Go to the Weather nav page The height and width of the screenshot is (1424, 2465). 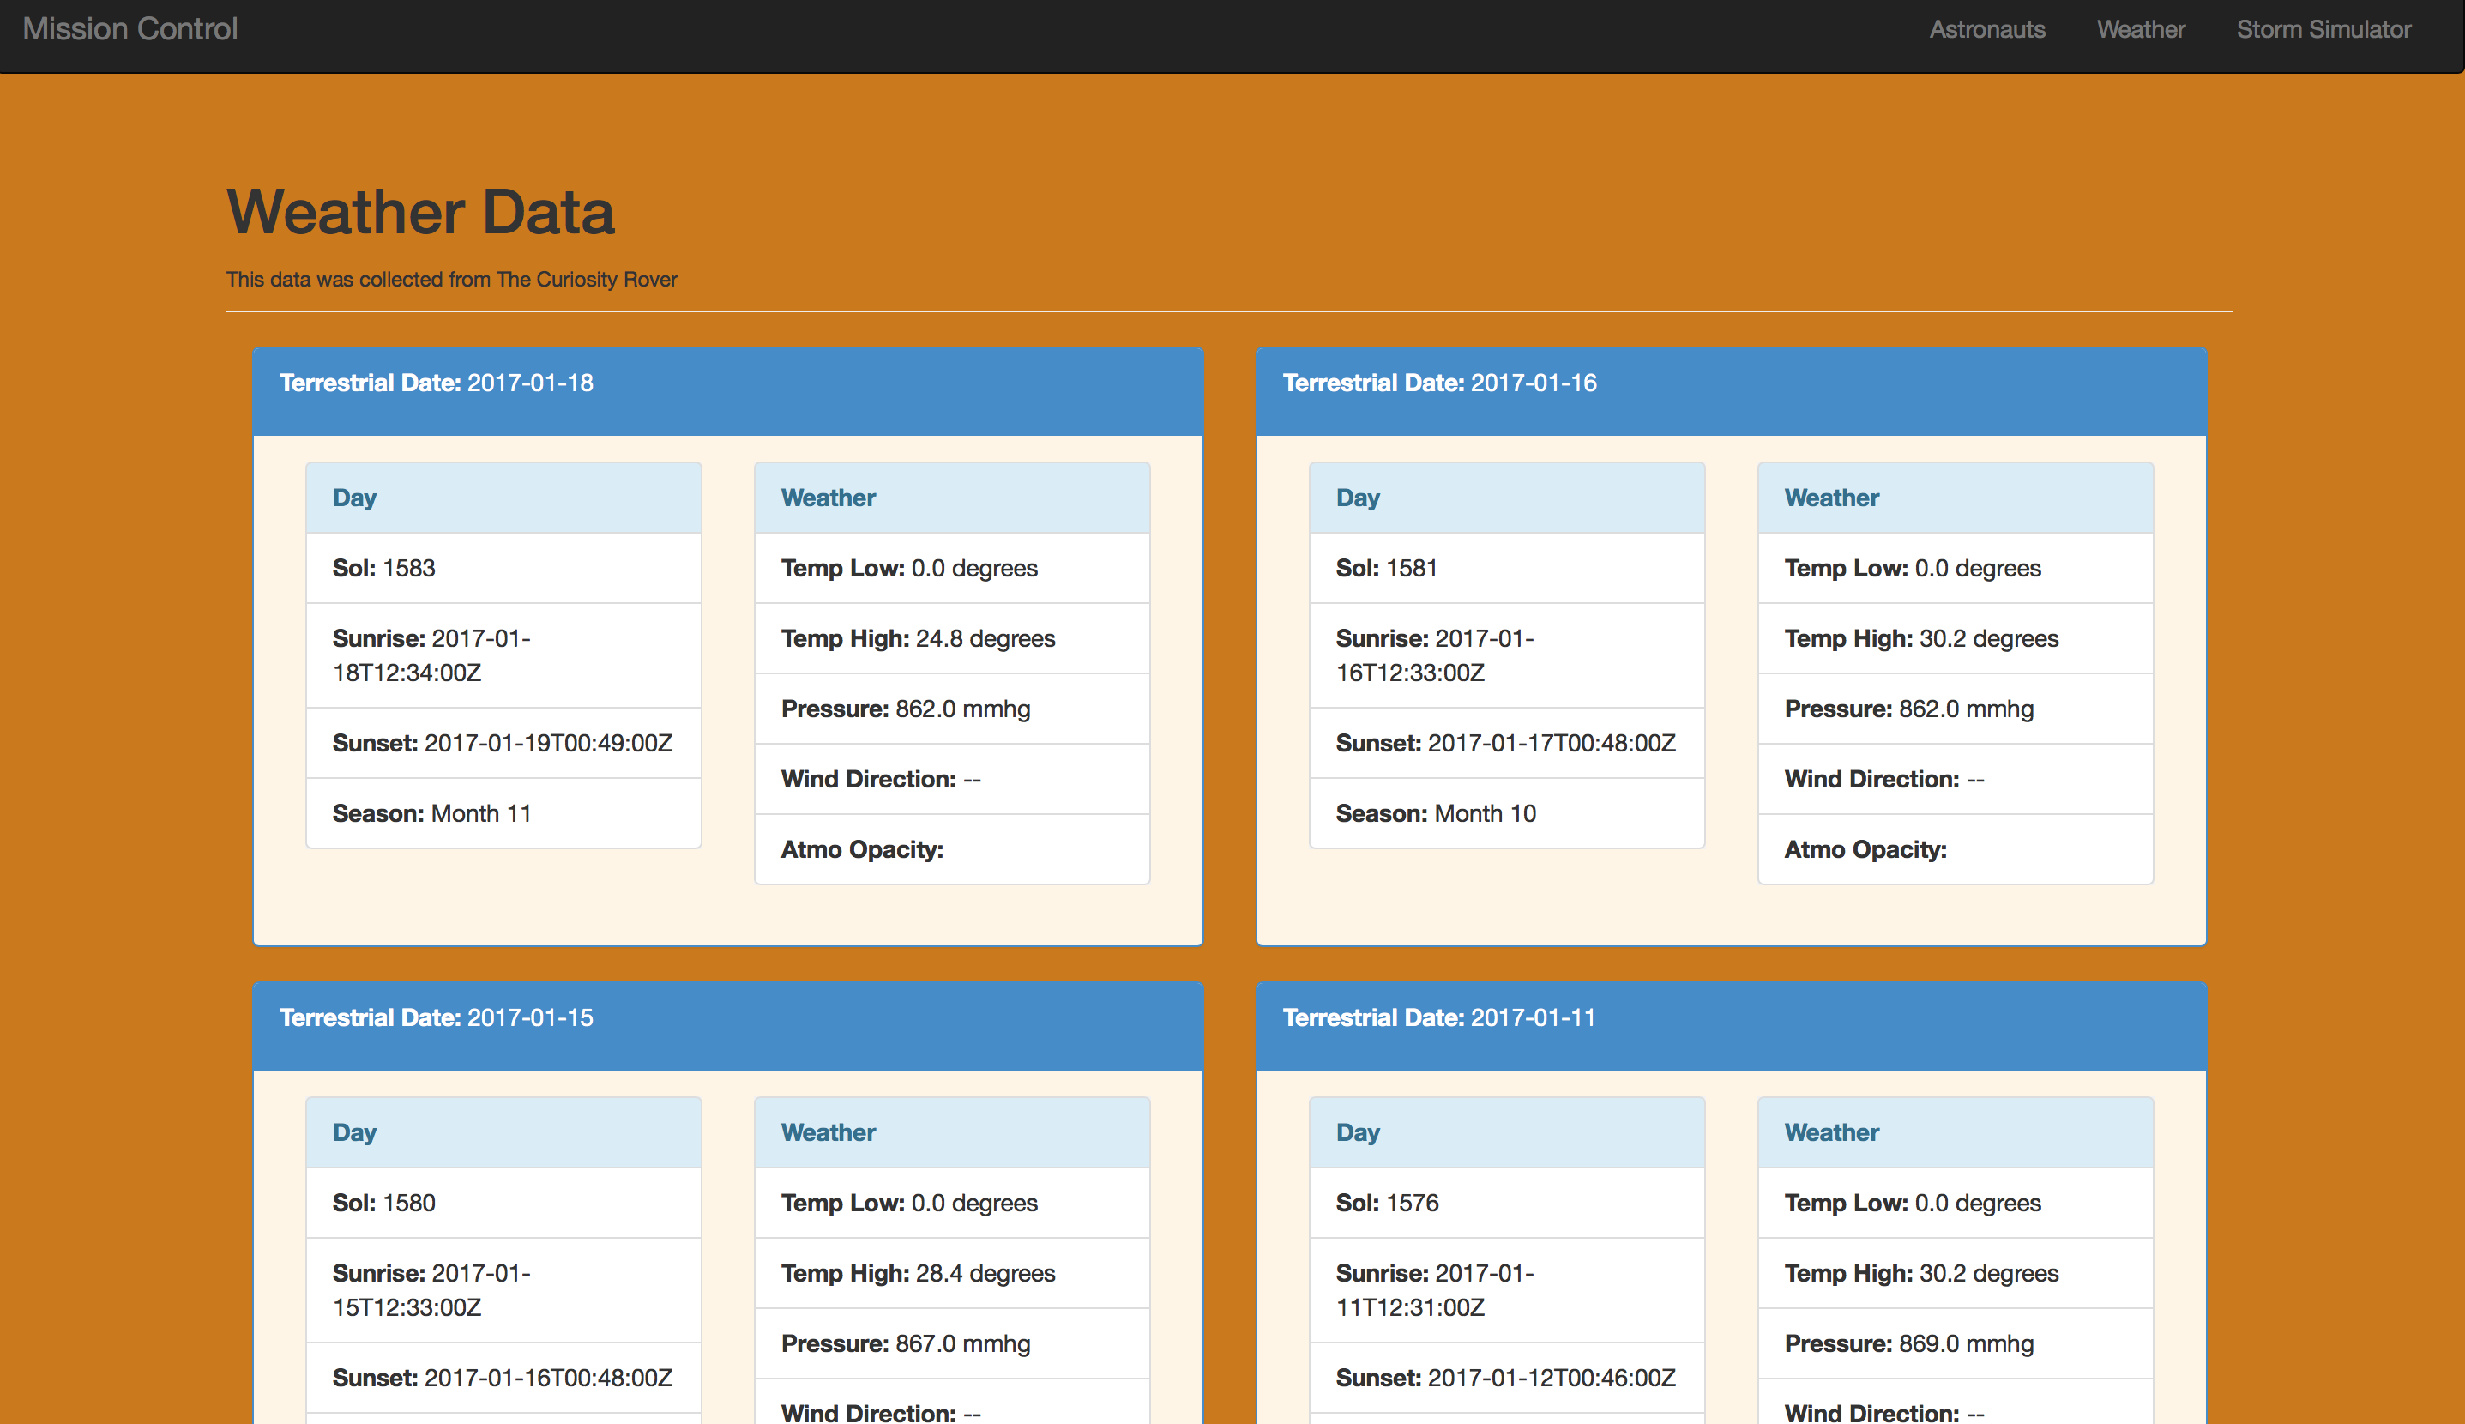[2141, 29]
